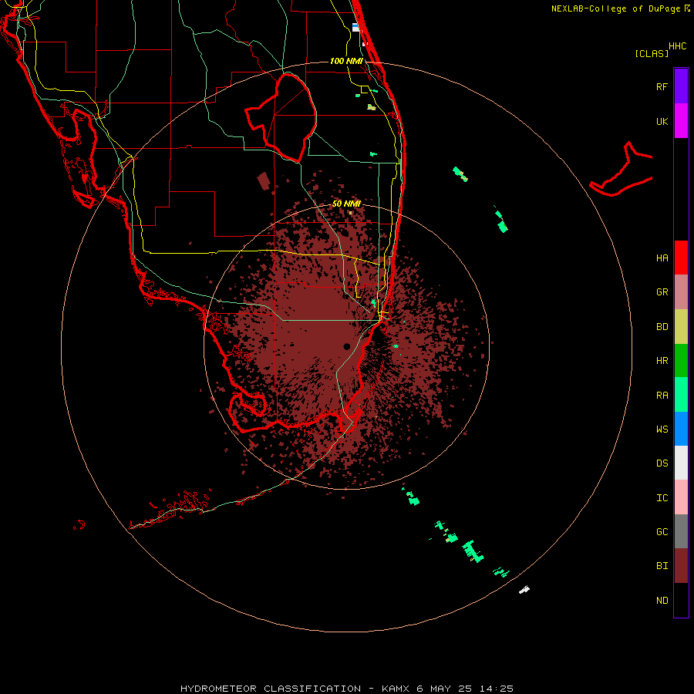
Task: Click the "RF" legend label
Action: (x=662, y=87)
